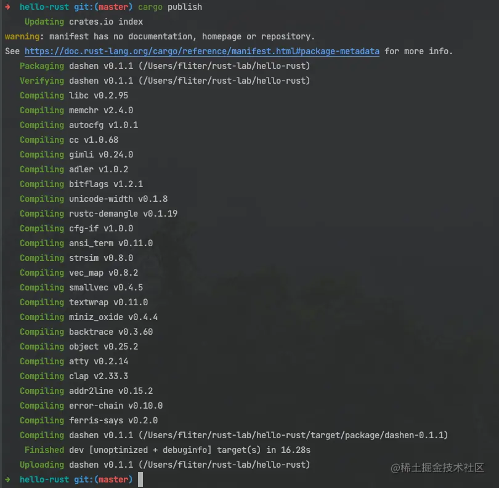This screenshot has width=499, height=488.
Task: Click the 'Compiling smallvec v0.4.5' line
Action: pyautogui.click(x=81, y=287)
